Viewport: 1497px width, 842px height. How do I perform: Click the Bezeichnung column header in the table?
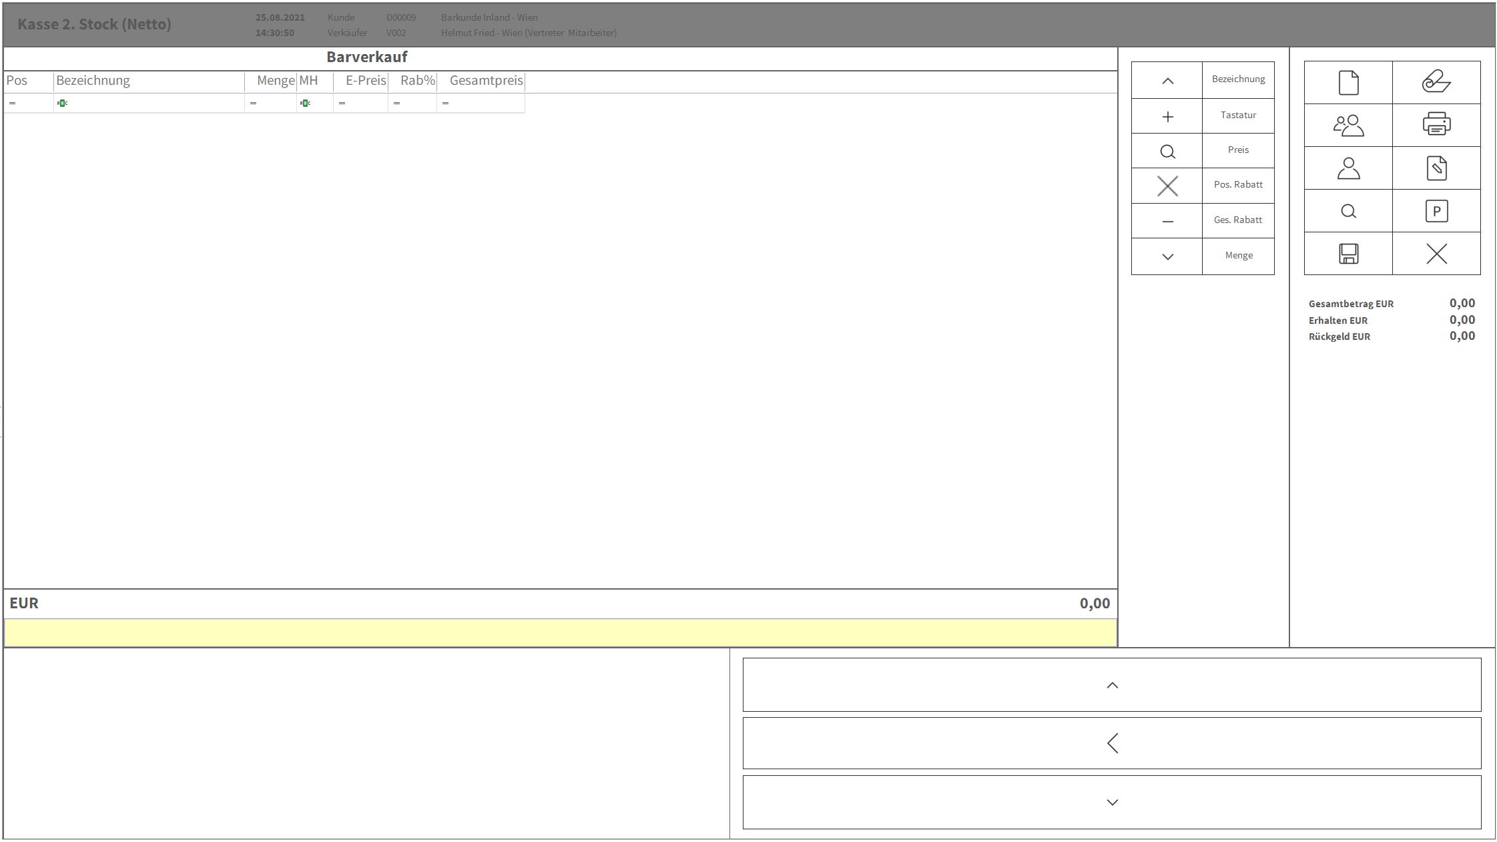[149, 81]
